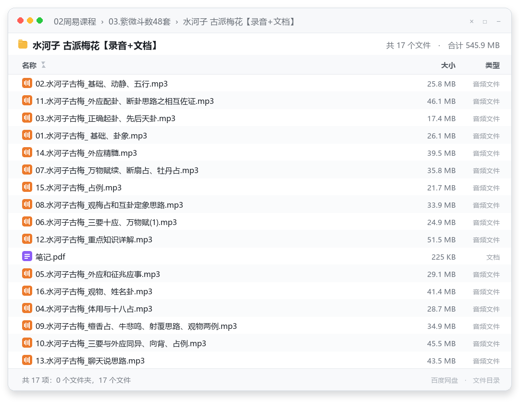Viewport: 519px width, 402px height.
Task: Click the audio icon beside 16.水河子古梅_观物、姓名卦.mp3
Action: [27, 291]
